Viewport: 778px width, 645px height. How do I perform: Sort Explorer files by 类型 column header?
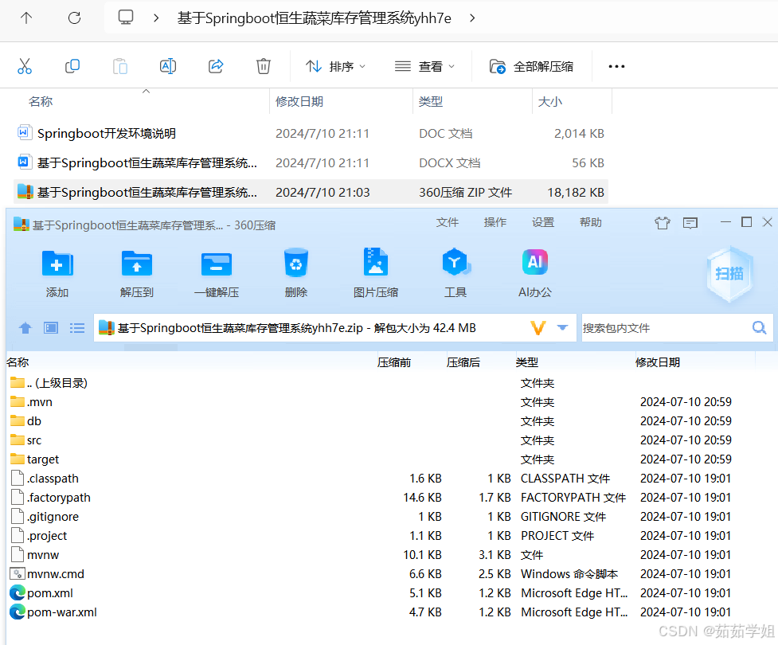[431, 102]
